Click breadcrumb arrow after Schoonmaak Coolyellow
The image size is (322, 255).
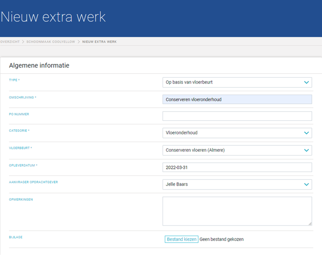(79, 42)
